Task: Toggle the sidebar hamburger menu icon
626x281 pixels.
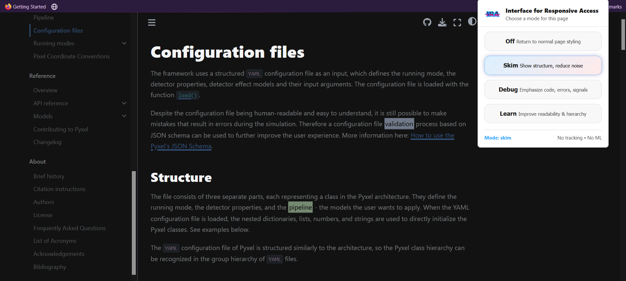Action: tap(152, 22)
